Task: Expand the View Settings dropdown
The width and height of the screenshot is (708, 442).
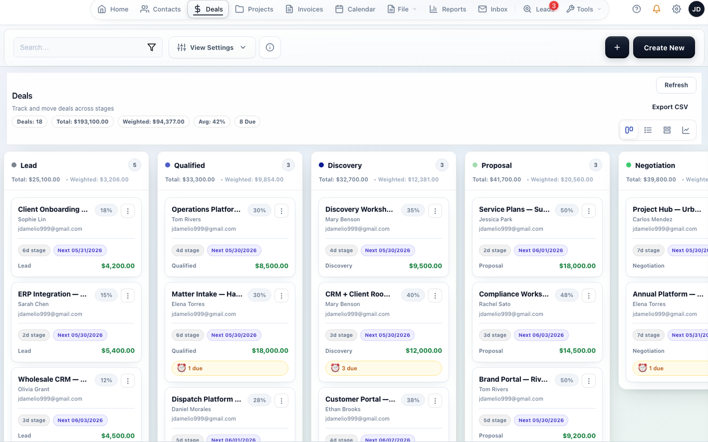Action: [212, 47]
